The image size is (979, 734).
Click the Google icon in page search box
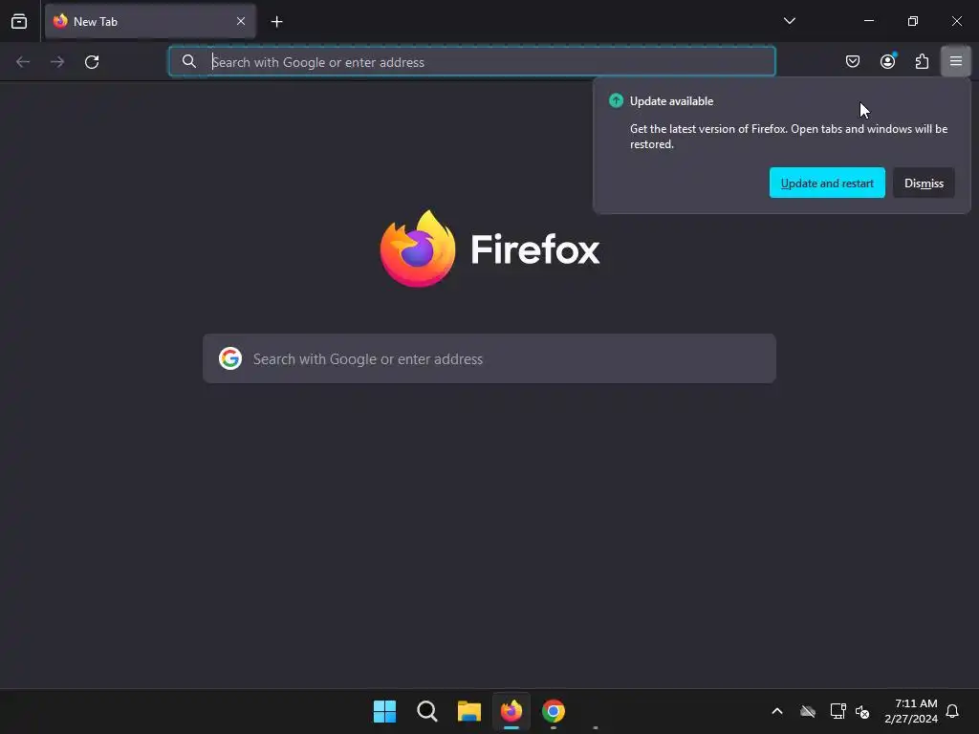click(x=230, y=358)
